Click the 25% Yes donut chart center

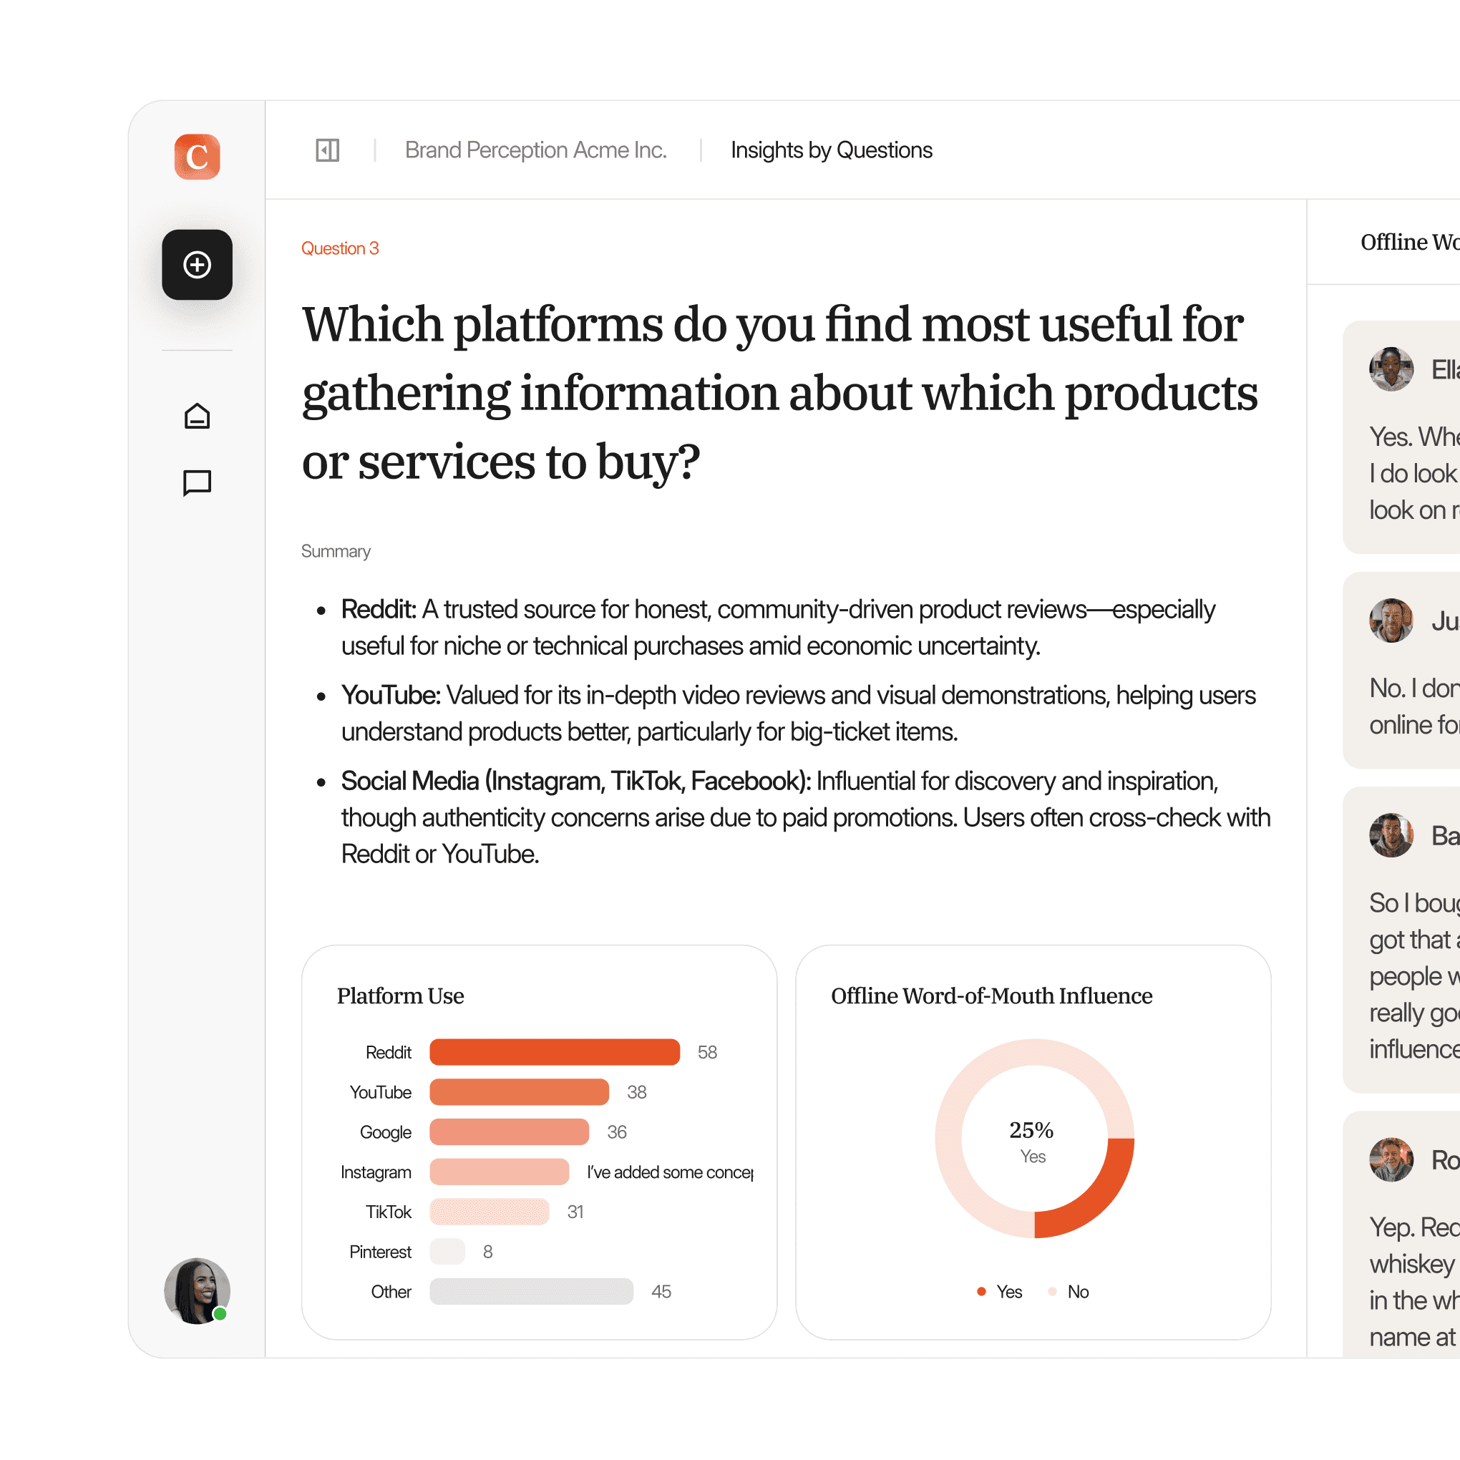pos(1033,1139)
